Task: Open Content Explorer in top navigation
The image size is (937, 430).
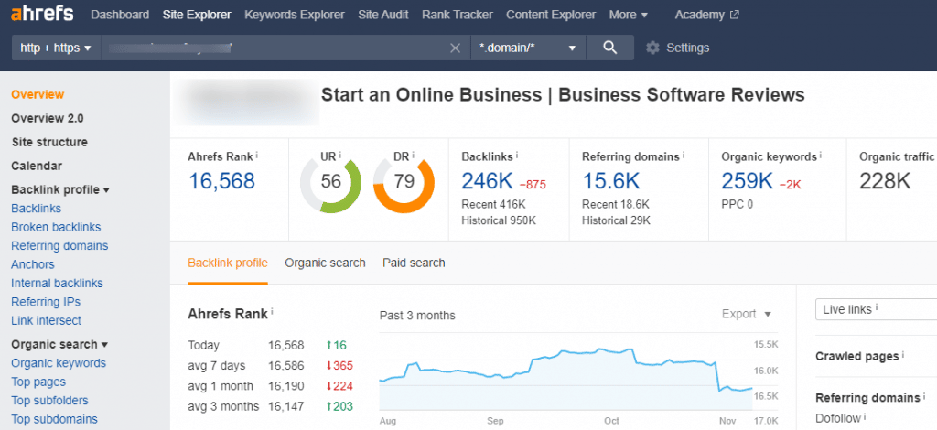Action: [x=551, y=15]
